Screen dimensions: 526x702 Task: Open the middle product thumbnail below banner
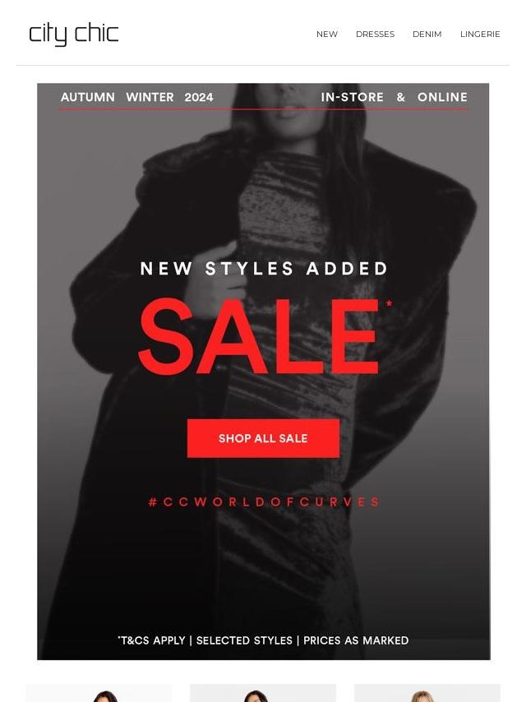[263, 693]
